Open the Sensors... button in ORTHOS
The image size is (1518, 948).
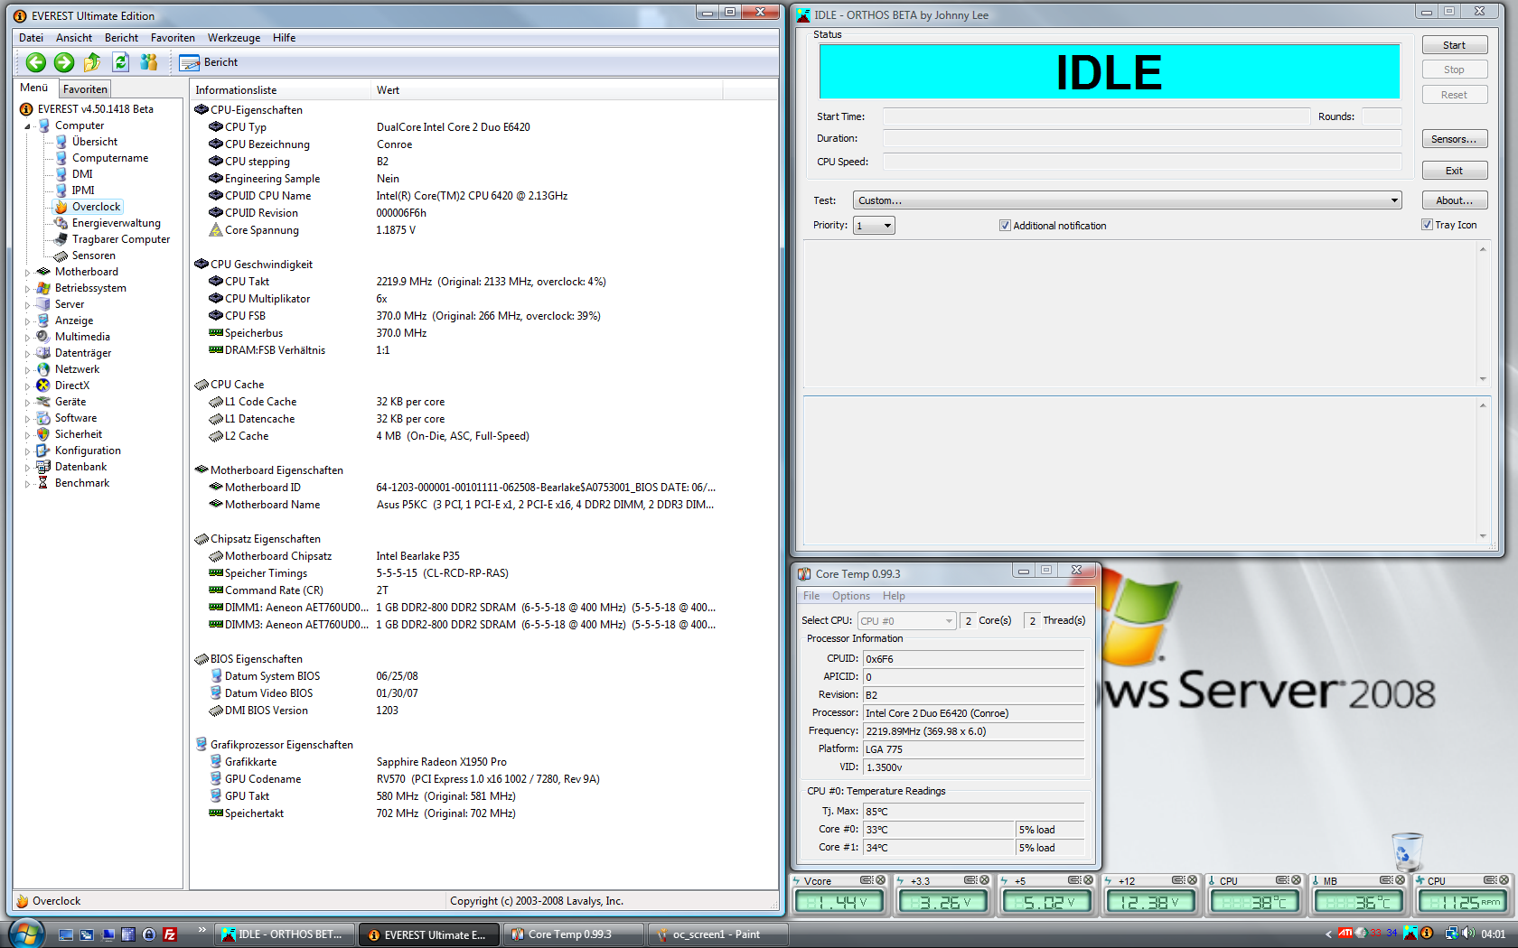tap(1454, 139)
